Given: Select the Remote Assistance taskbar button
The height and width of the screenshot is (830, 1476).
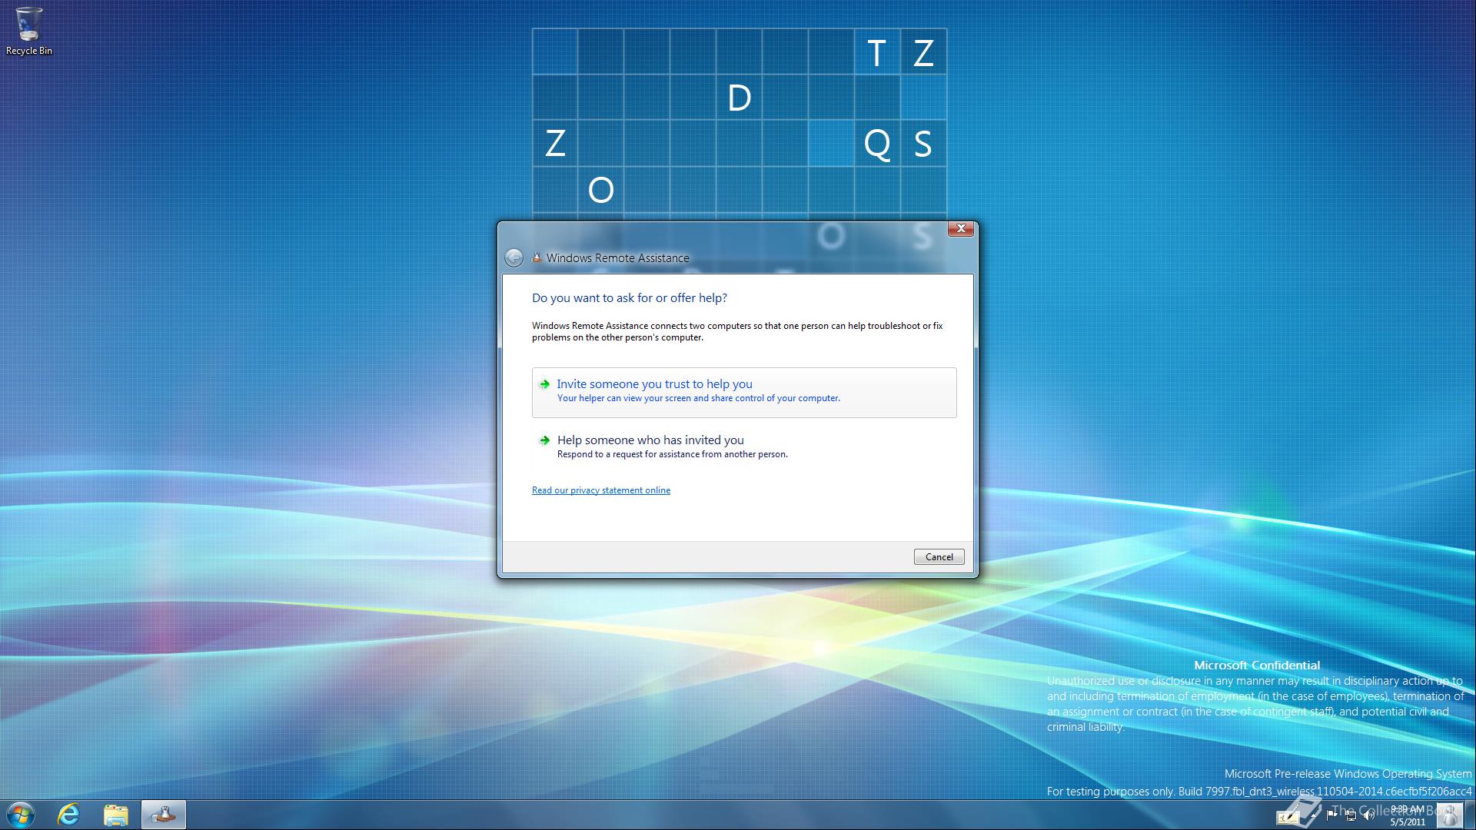Looking at the screenshot, I should 164,815.
